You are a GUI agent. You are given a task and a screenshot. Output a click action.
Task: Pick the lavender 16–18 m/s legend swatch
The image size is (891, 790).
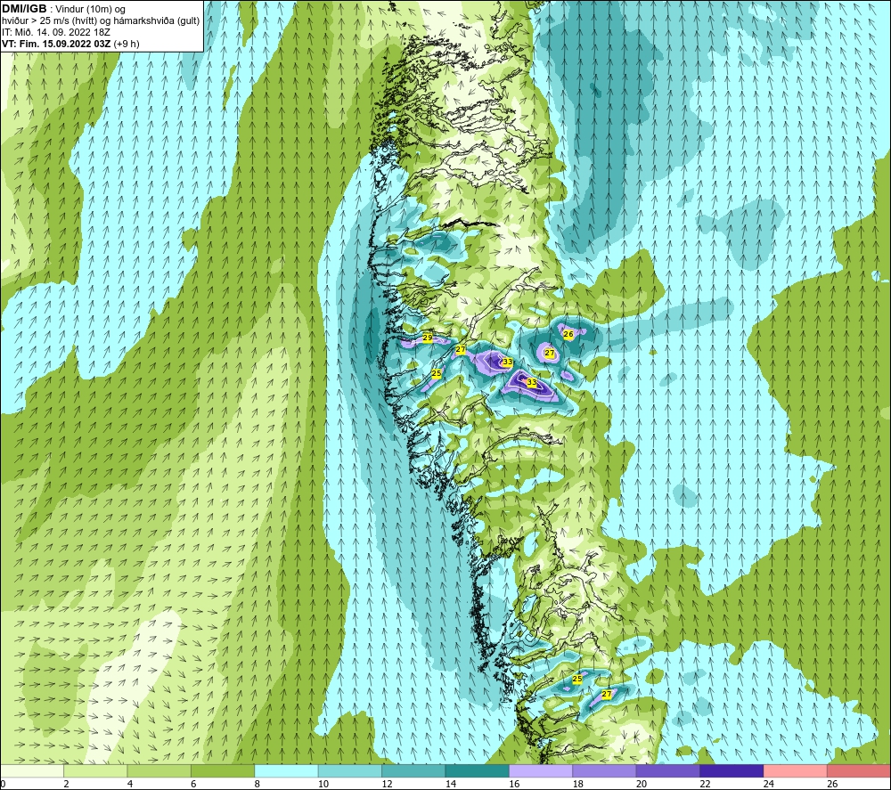tap(541, 771)
